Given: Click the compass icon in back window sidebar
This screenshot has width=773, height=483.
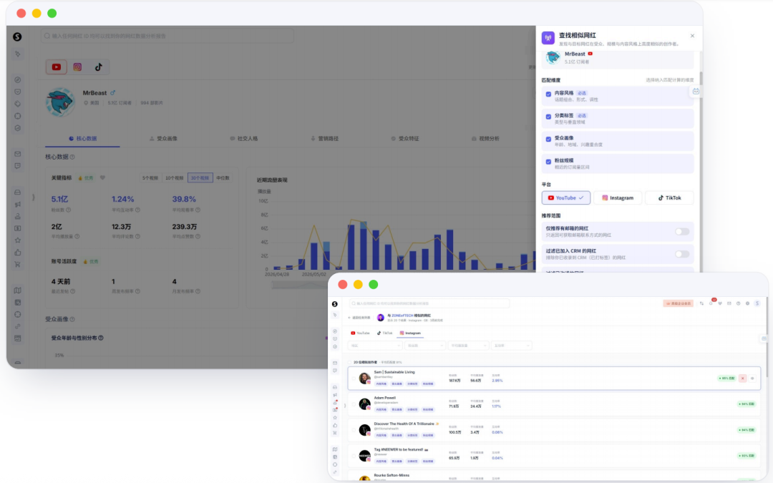Looking at the screenshot, I should pos(18,80).
